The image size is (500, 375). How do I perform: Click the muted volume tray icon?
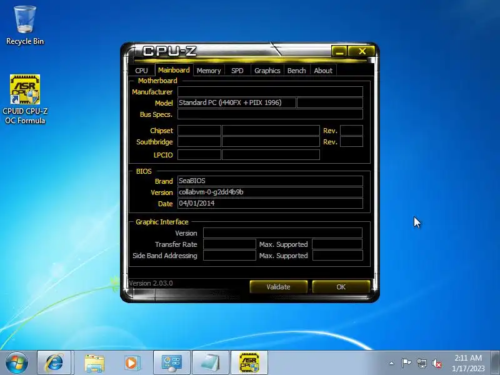436,363
